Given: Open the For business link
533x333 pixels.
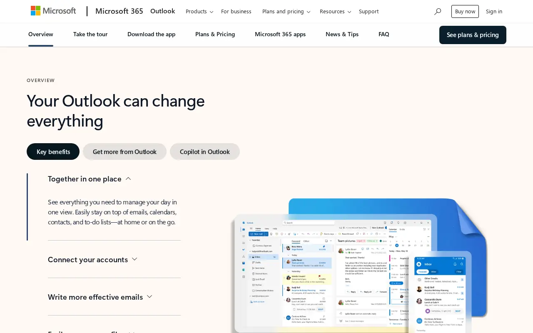Looking at the screenshot, I should 236,12.
